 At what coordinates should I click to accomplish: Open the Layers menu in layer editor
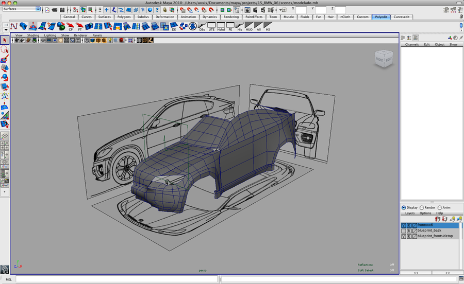click(409, 213)
